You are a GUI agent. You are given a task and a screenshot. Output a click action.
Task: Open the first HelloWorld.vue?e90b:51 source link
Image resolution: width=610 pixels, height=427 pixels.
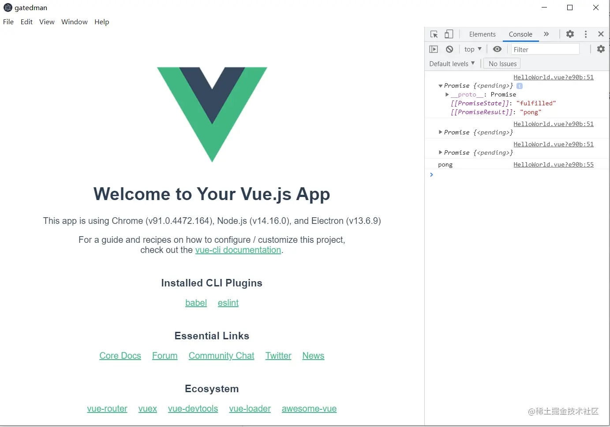click(554, 77)
